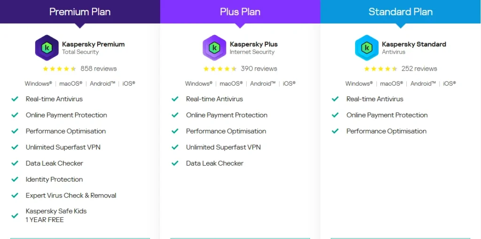Viewport: 481px width, 239px height.
Task: Click the Kaspersky Premium hexagon logo
Action: 47,48
